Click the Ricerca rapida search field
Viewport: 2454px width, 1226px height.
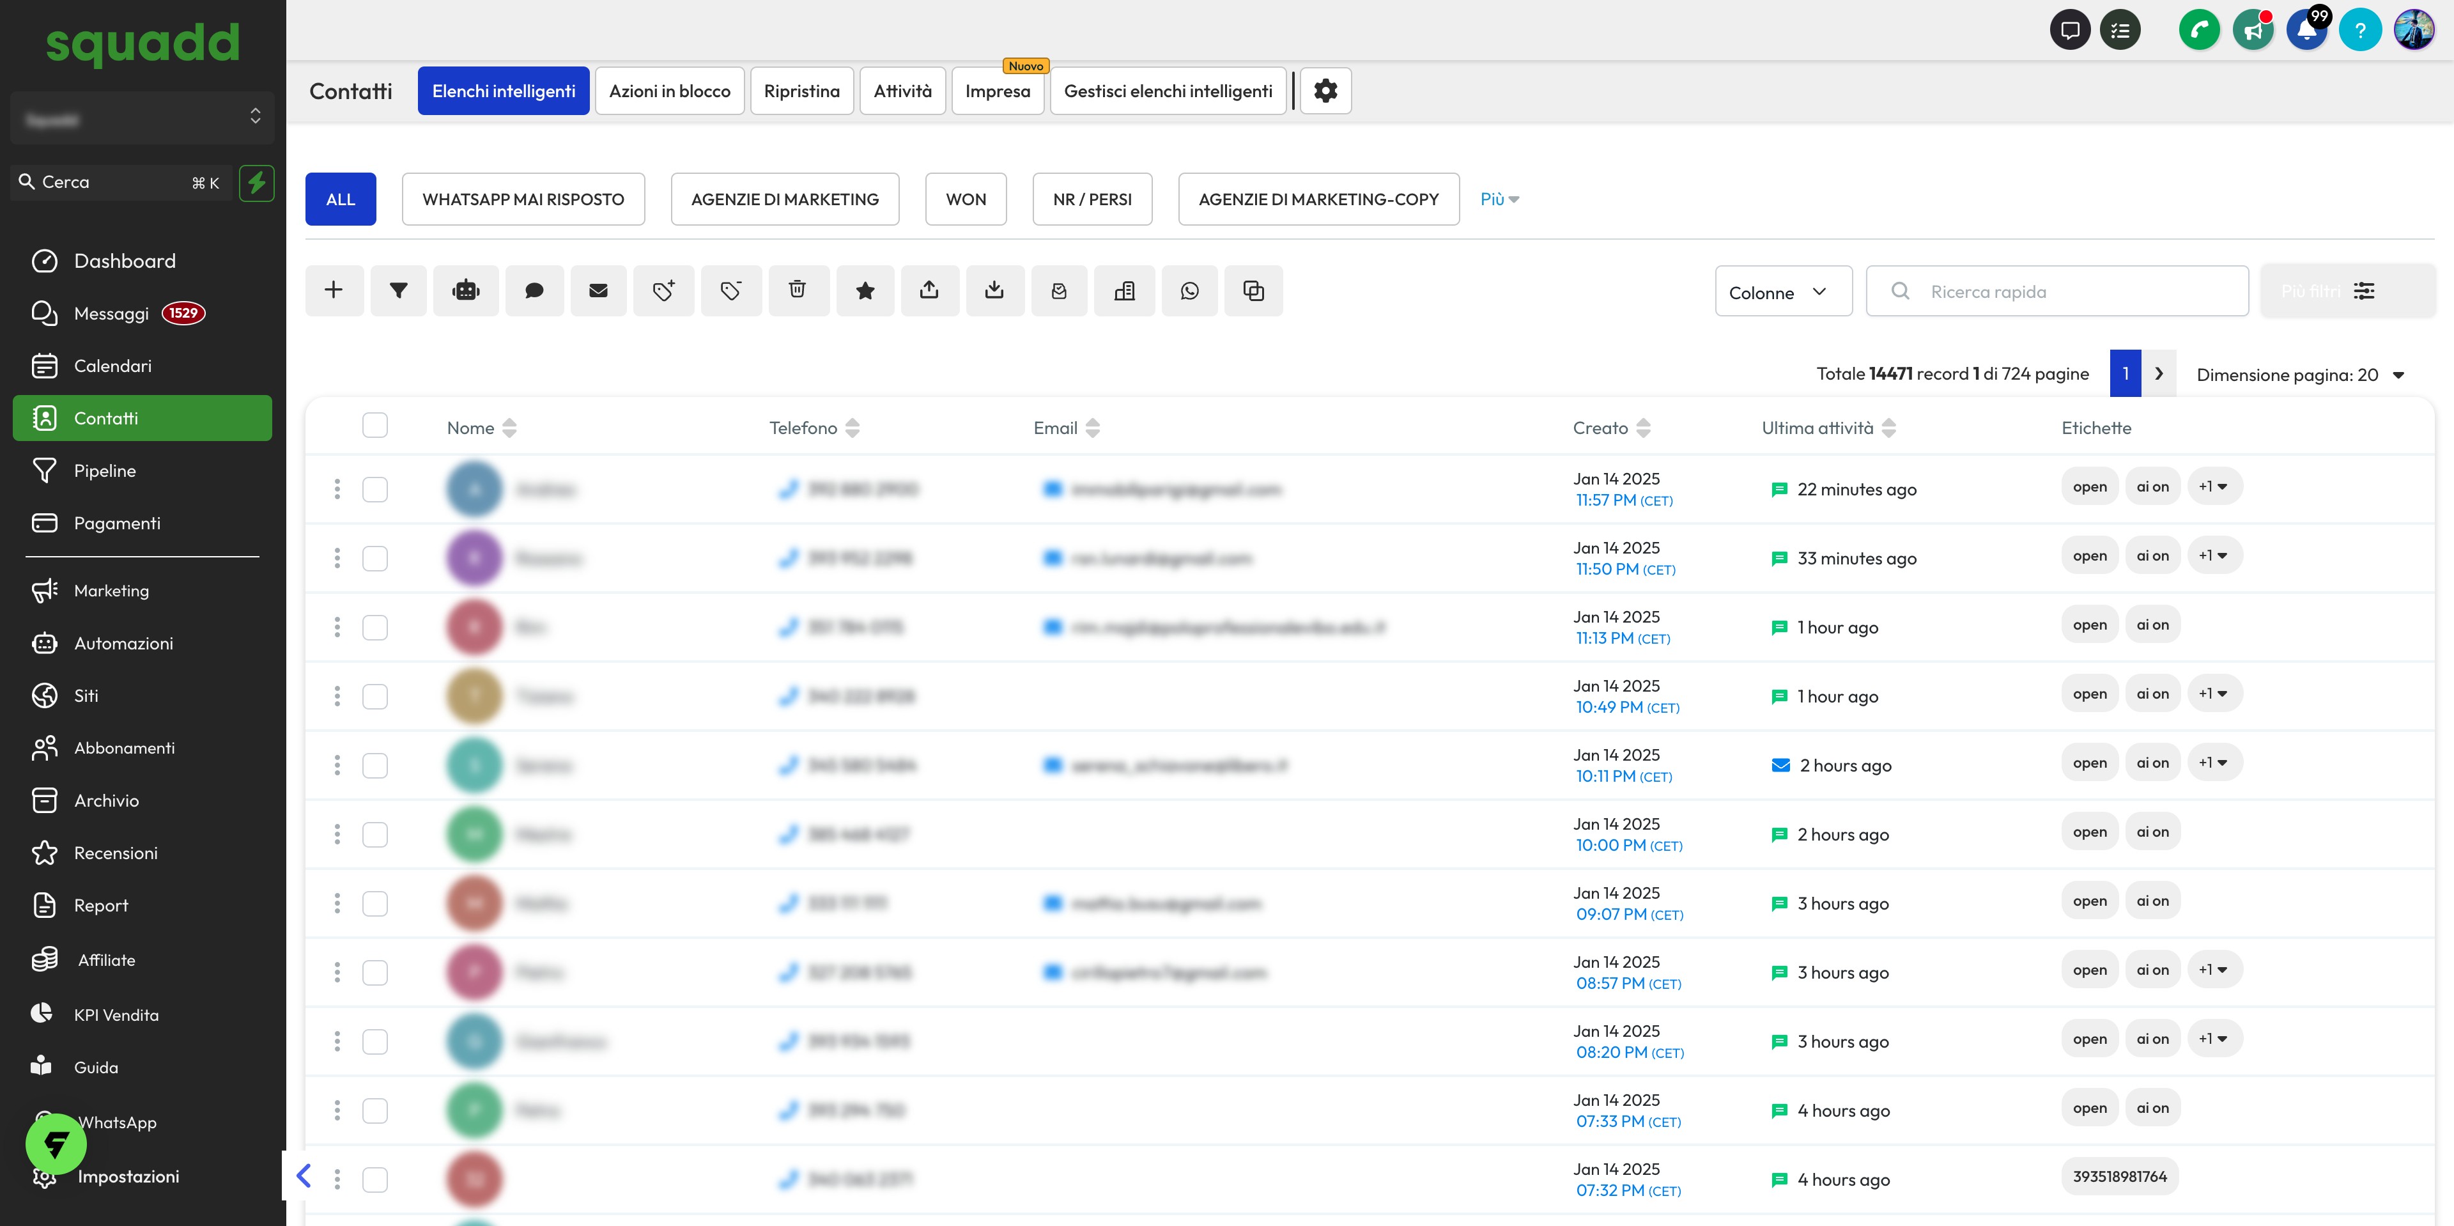tap(2067, 291)
